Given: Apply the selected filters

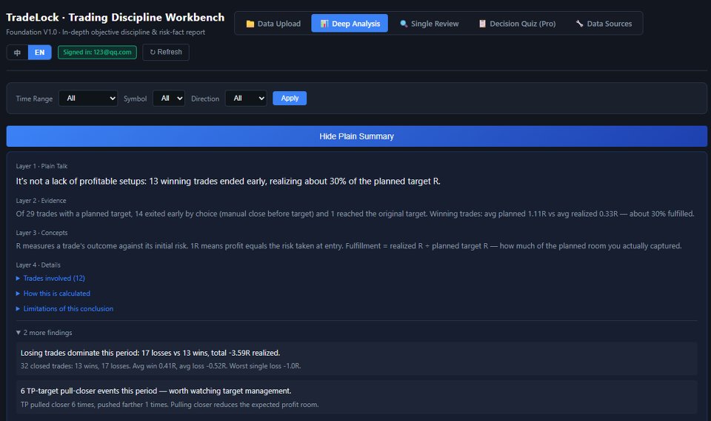Looking at the screenshot, I should [x=290, y=99].
